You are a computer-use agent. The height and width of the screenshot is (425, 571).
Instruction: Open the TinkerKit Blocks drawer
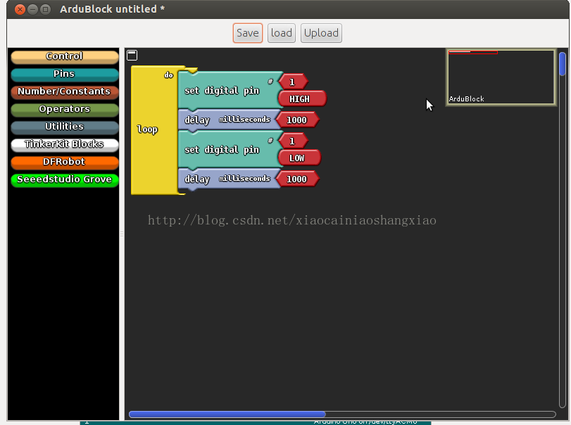pyautogui.click(x=65, y=144)
